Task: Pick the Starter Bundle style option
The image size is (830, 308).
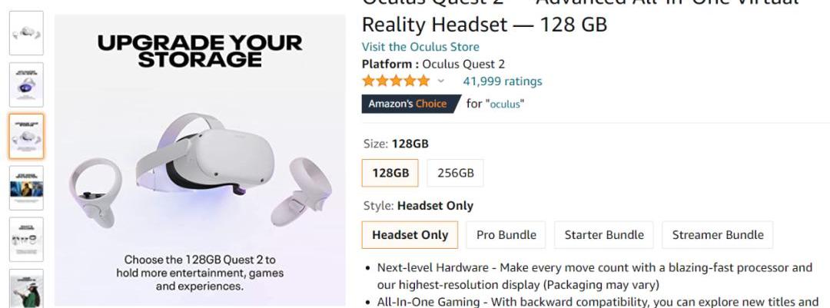Action: pyautogui.click(x=604, y=235)
